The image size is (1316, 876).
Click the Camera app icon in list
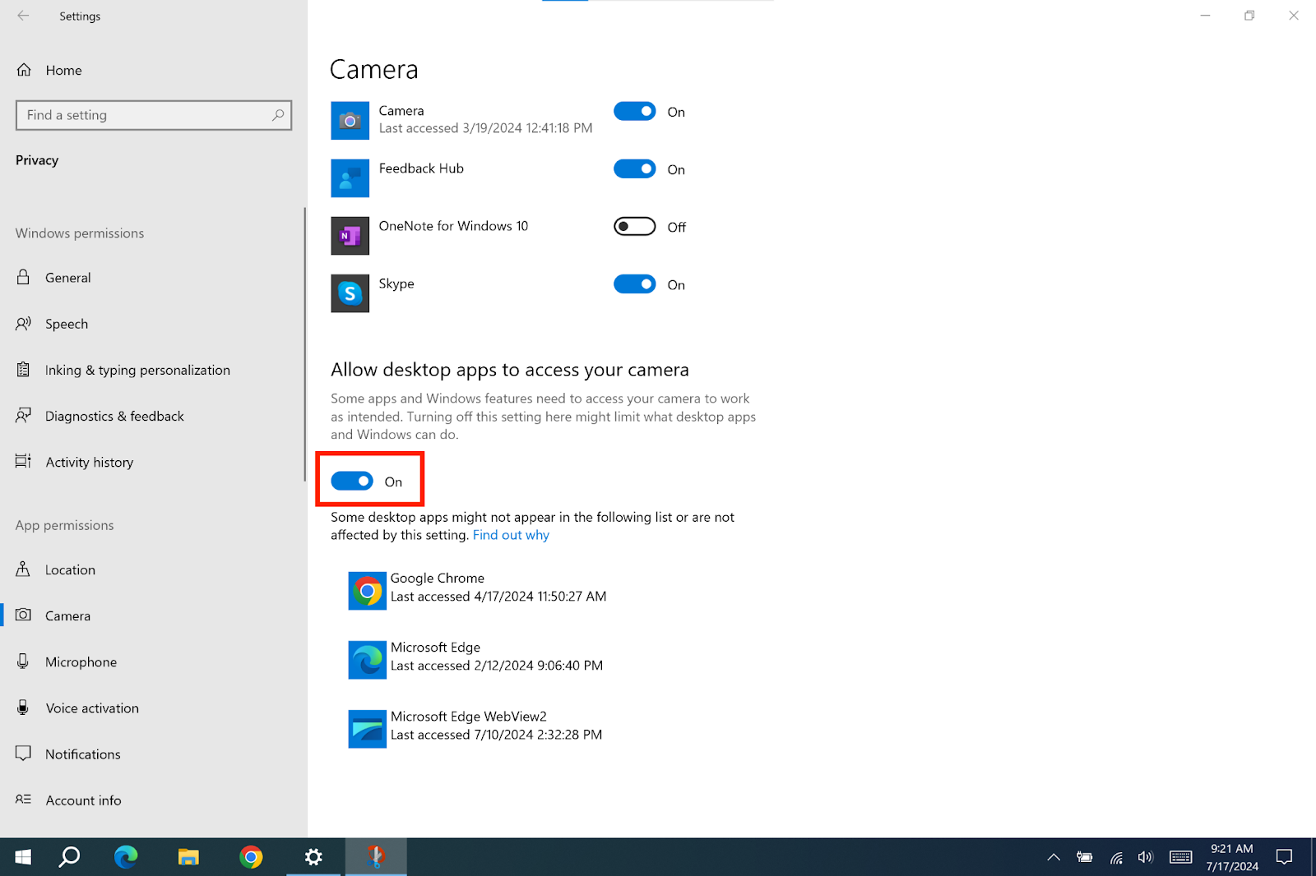tap(350, 121)
